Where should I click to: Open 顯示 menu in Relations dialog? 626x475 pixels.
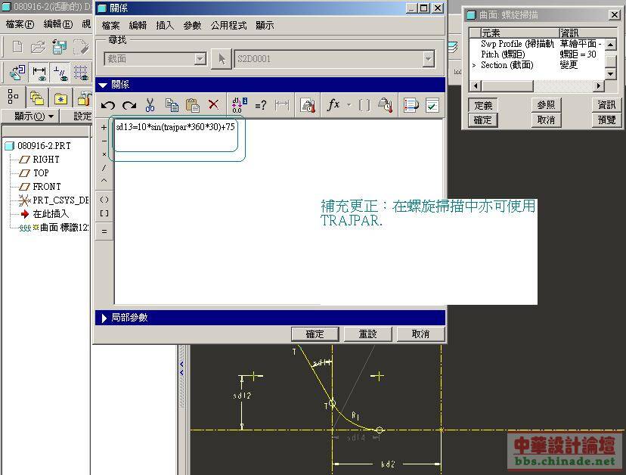point(265,26)
